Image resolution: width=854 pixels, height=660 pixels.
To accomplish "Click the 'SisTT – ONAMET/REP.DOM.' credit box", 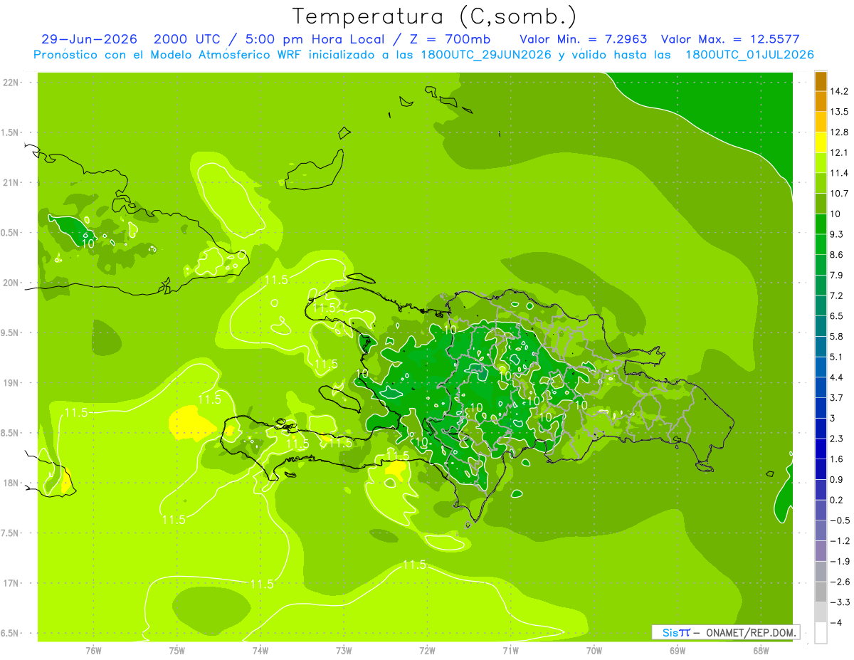I will point(726,632).
